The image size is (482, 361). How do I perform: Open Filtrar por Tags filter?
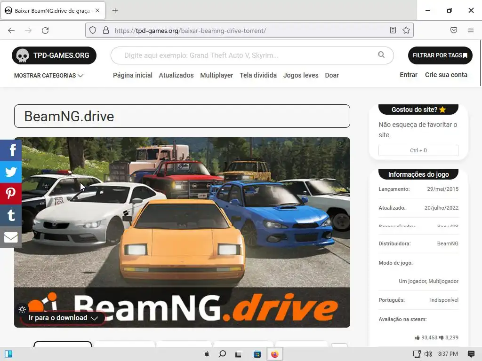pyautogui.click(x=440, y=55)
